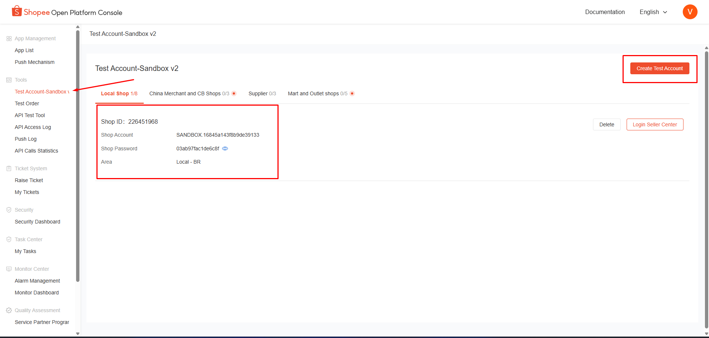Open Alarm Management
709x338 pixels.
click(37, 281)
